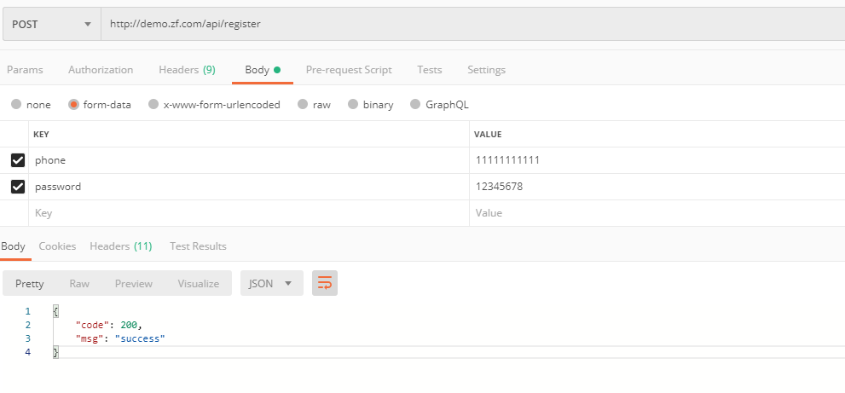
Task: Click the "msg": "success" response line
Action: 120,338
